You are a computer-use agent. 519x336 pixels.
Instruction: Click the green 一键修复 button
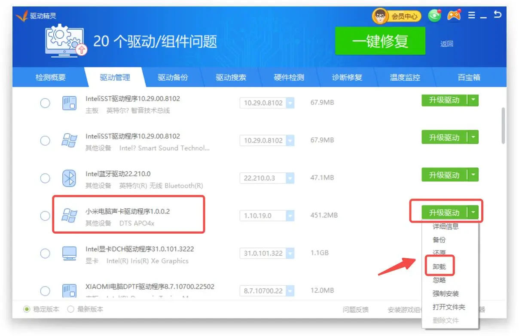point(380,41)
